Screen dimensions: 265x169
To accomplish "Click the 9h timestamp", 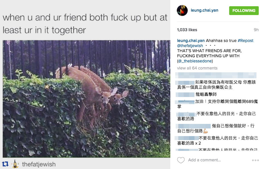I will coord(256,30).
